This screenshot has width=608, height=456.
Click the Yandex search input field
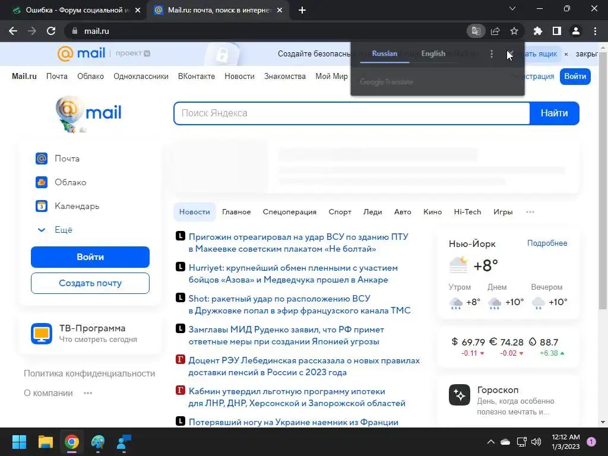(x=351, y=113)
